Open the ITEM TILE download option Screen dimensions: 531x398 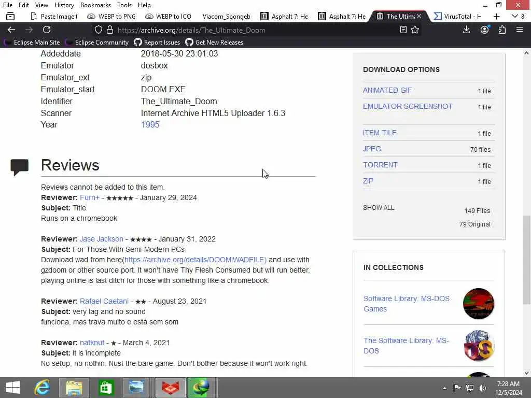(x=380, y=133)
